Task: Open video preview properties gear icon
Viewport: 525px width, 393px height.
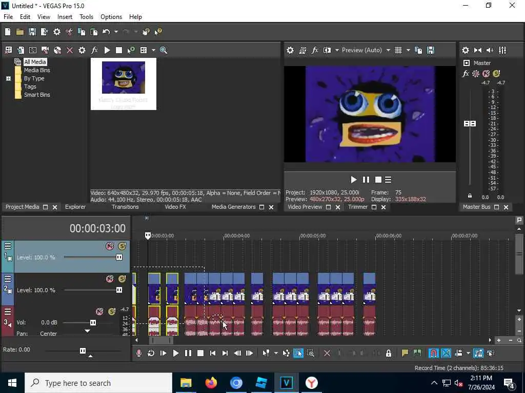Action: click(x=290, y=50)
